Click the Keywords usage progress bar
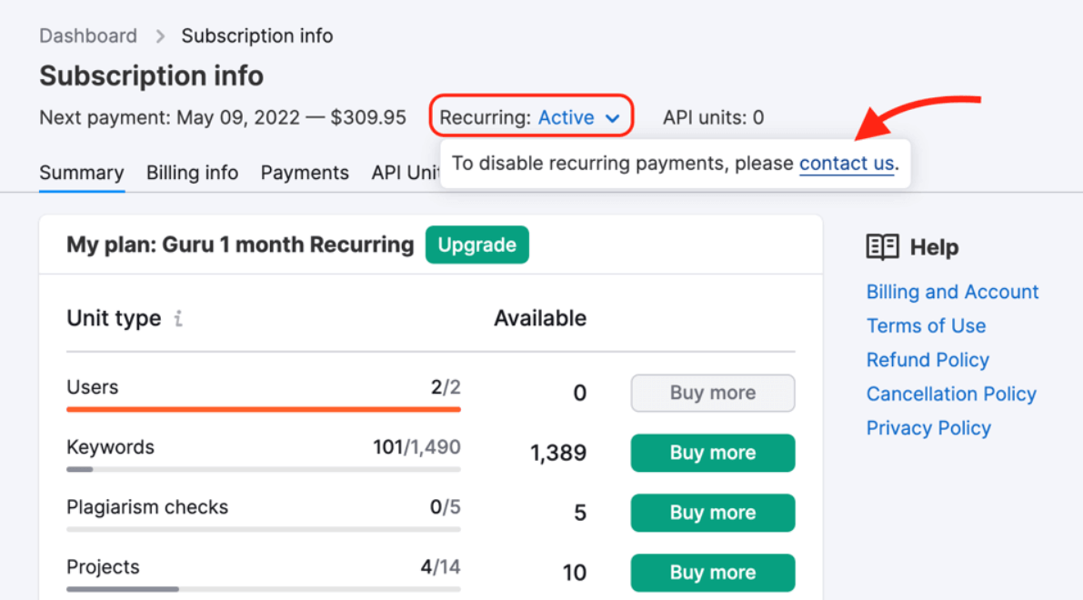This screenshot has width=1083, height=600. 263,469
